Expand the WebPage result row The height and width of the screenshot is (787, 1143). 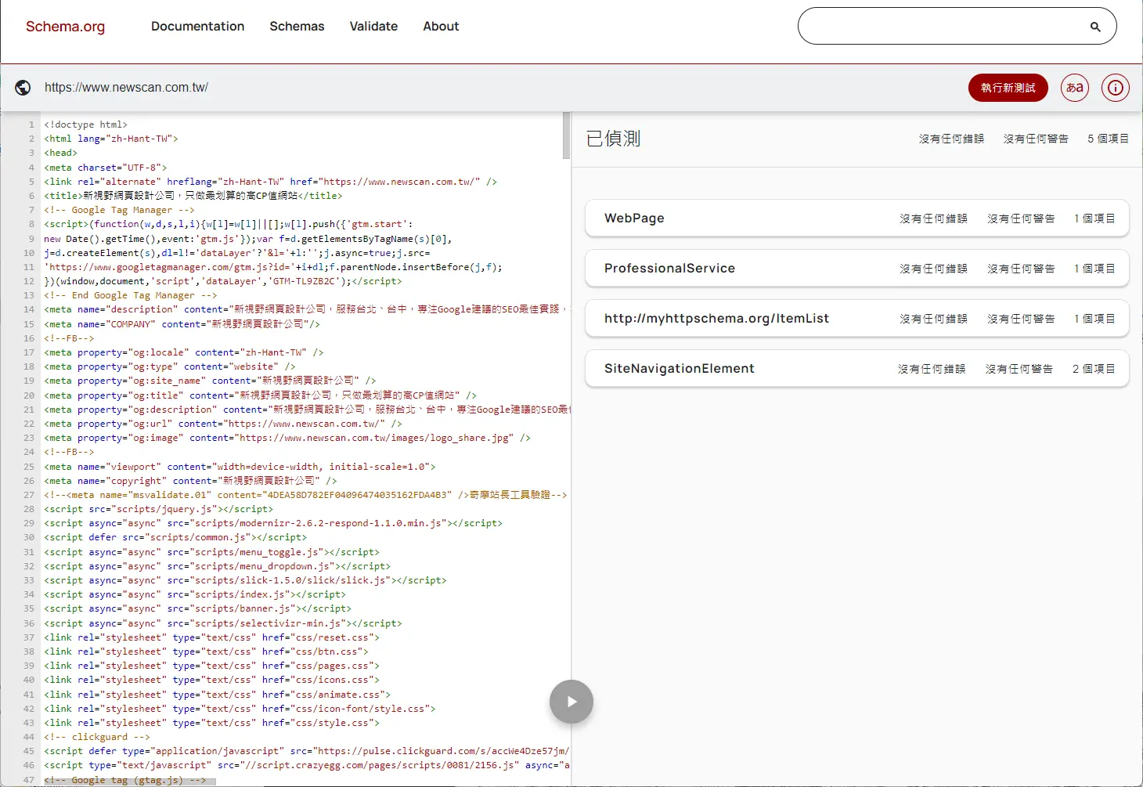coord(857,218)
